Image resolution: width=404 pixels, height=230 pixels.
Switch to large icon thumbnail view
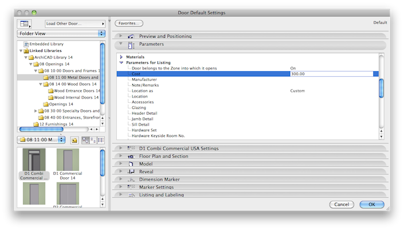[85, 141]
